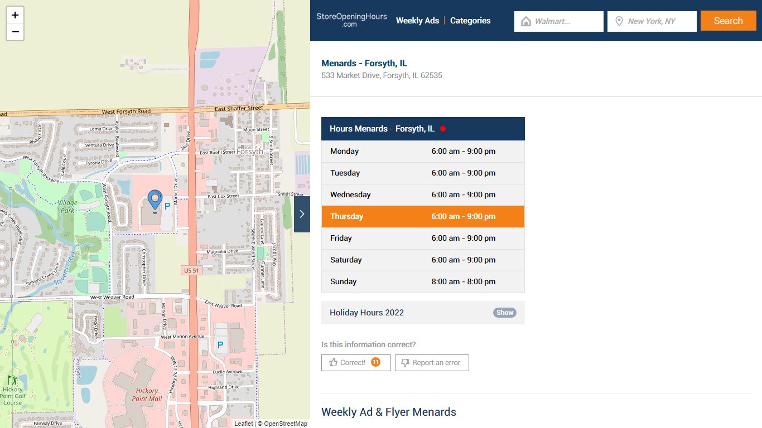
Task: Click the Menards - Forsyth, IL title
Action: point(364,64)
